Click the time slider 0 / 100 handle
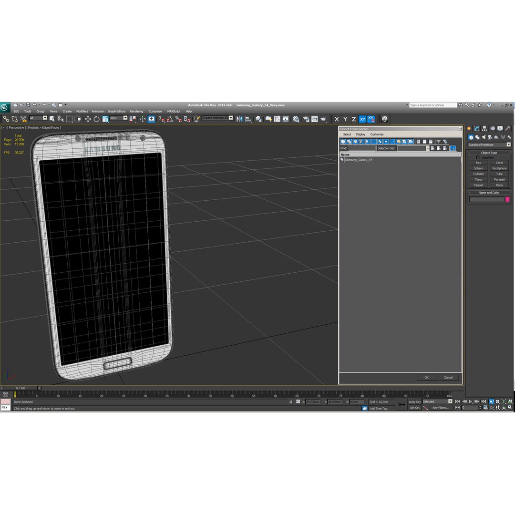This screenshot has width=515, height=515. pos(21,388)
